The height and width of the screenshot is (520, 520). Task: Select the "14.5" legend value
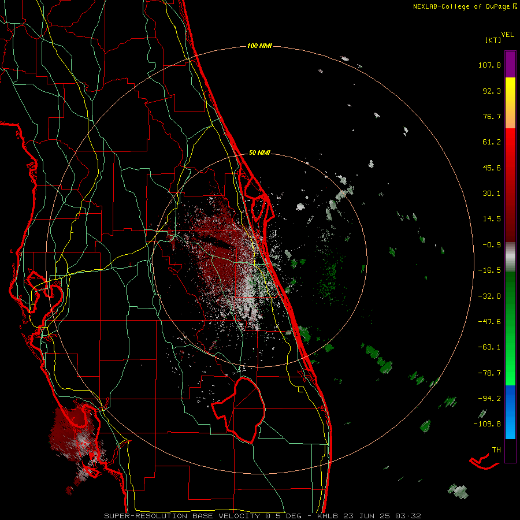(x=492, y=219)
